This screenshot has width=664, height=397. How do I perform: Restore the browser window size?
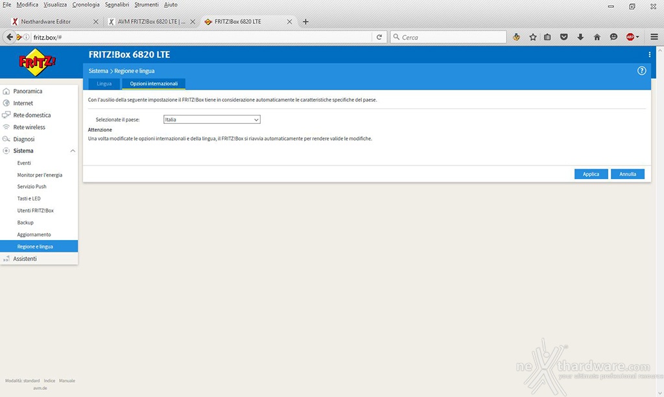tap(632, 6)
